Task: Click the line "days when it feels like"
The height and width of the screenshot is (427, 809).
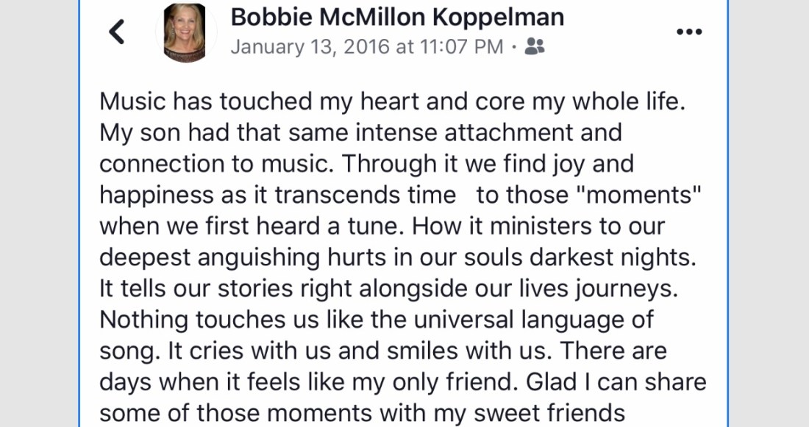Action: click(x=402, y=382)
